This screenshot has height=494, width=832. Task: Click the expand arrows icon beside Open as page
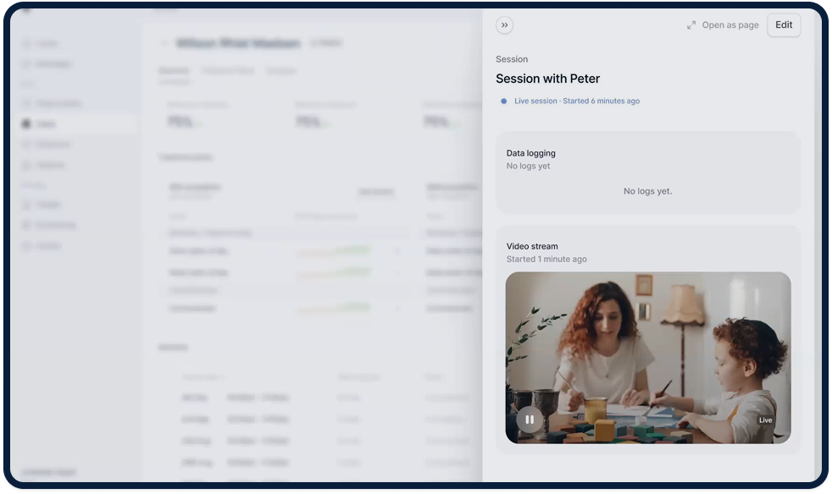(691, 25)
